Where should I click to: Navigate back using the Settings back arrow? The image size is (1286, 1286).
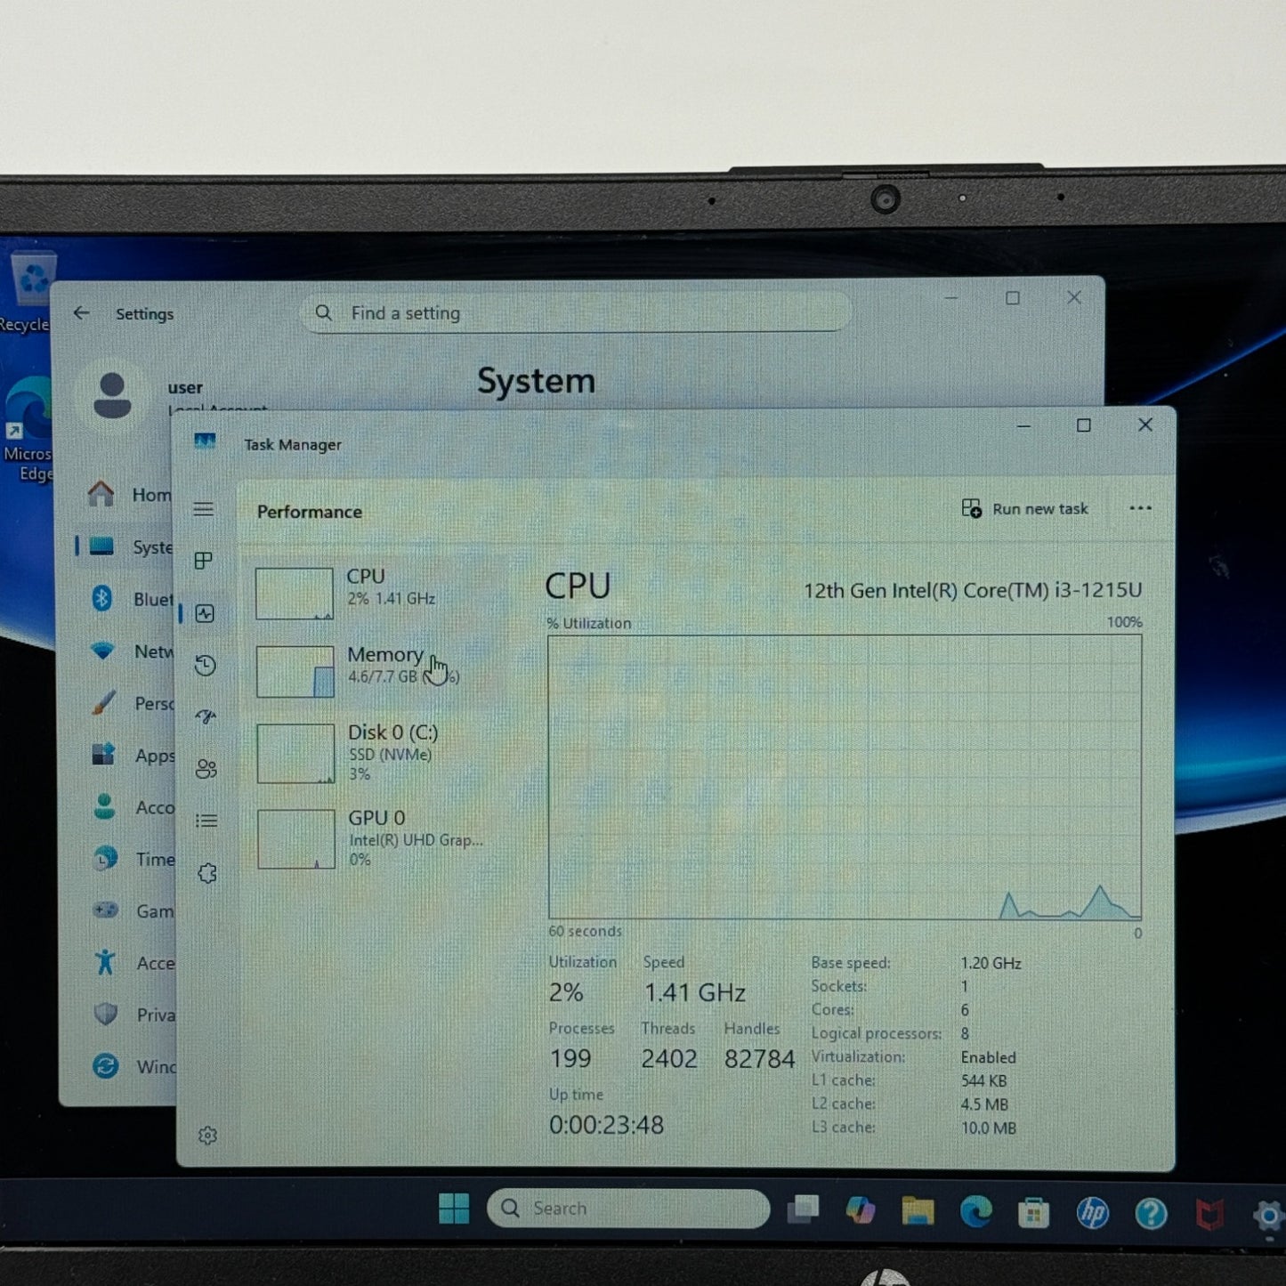(x=81, y=312)
